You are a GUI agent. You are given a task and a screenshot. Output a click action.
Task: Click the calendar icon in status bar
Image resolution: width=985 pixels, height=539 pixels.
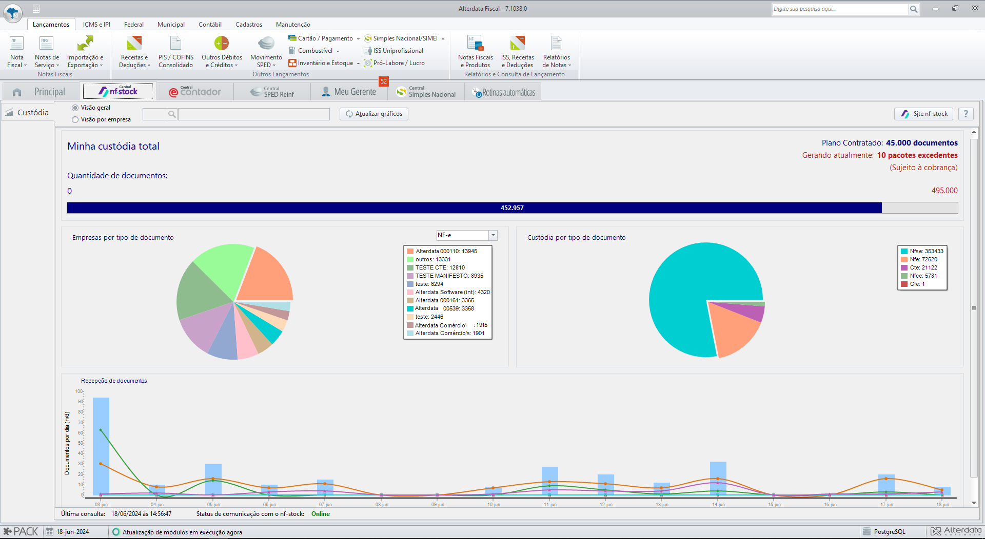tap(49, 532)
